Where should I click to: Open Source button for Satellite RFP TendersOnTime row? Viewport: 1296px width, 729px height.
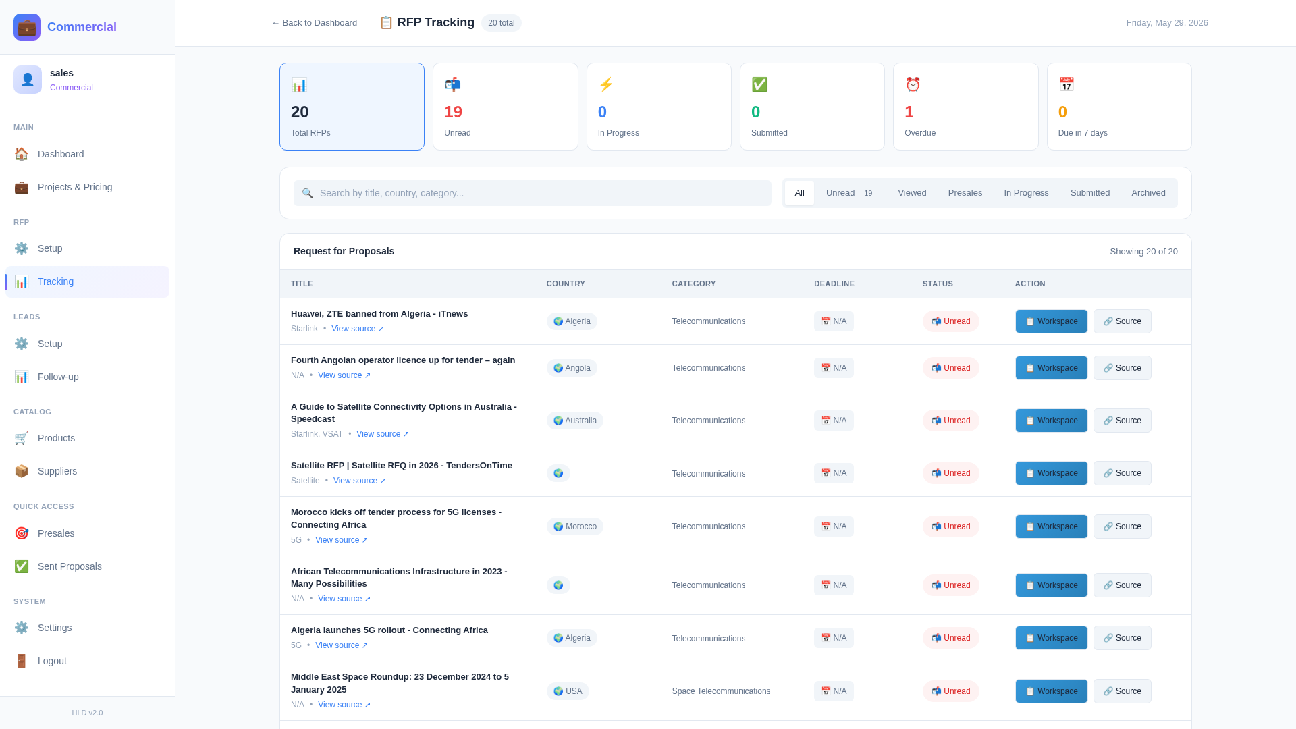1122,473
